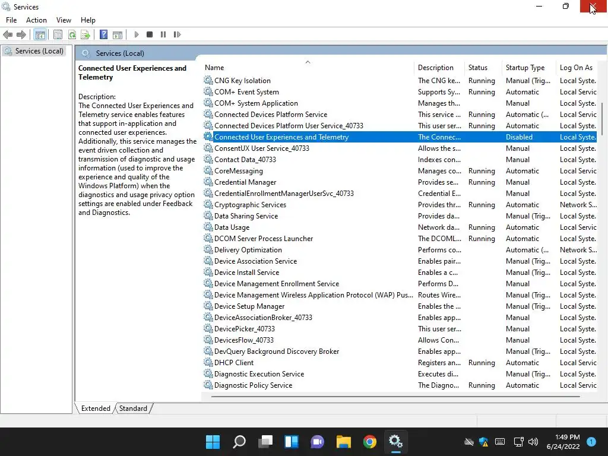The width and height of the screenshot is (608, 456).
Task: Select DCOM Server Process Launcher
Action: [400, 239]
